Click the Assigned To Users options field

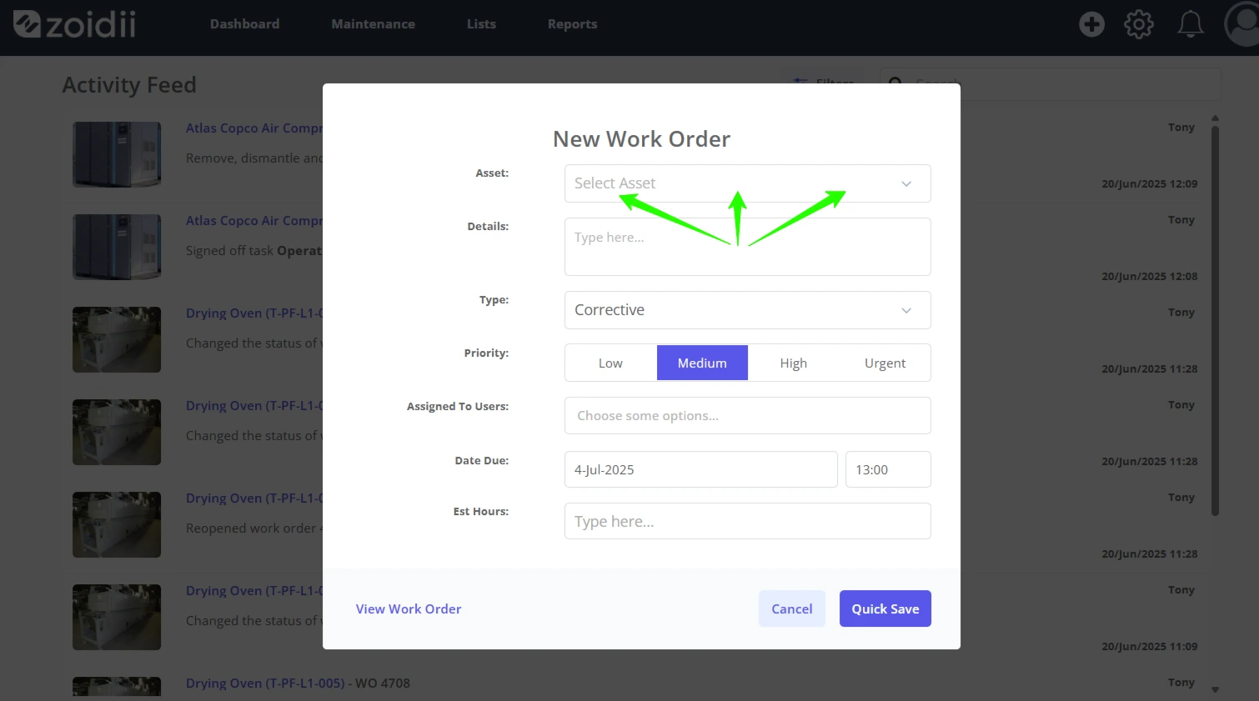tap(747, 415)
